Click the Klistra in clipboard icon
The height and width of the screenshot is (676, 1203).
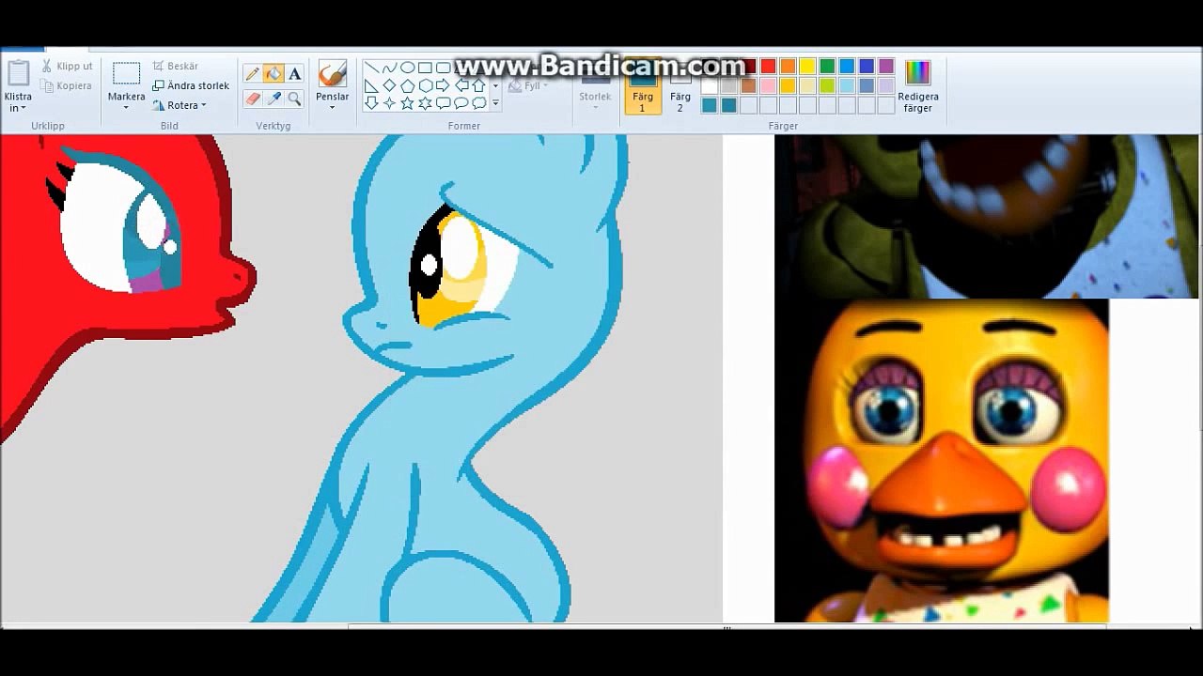18,73
